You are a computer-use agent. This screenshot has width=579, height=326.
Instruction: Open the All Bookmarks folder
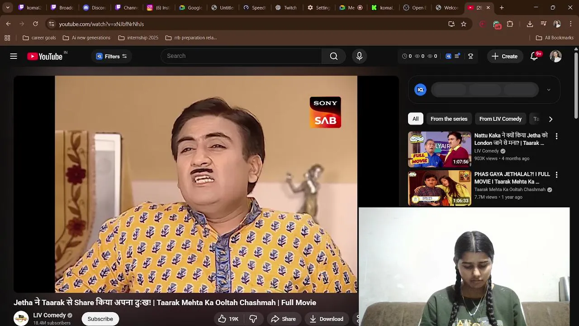tap(555, 38)
